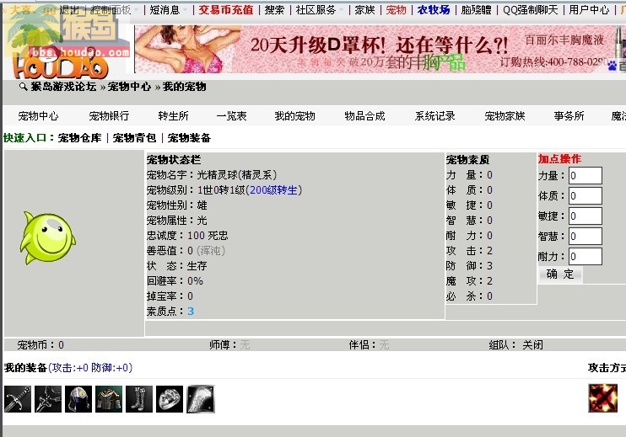Click the necklace equipment slot icon

click(x=48, y=399)
